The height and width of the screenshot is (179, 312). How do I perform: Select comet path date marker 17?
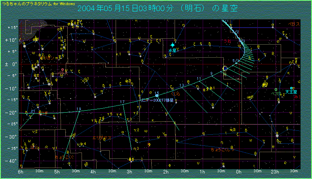click(x=122, y=102)
